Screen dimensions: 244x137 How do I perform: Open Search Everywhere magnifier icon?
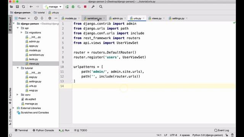tap(101, 7)
